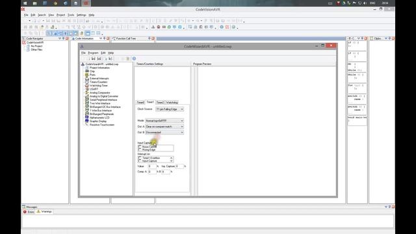Click the Timer Value input field
The height and width of the screenshot is (234, 416).
[152, 166]
